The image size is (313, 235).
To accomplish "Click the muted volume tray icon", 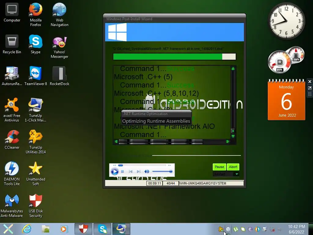I will pyautogui.click(x=279, y=229).
